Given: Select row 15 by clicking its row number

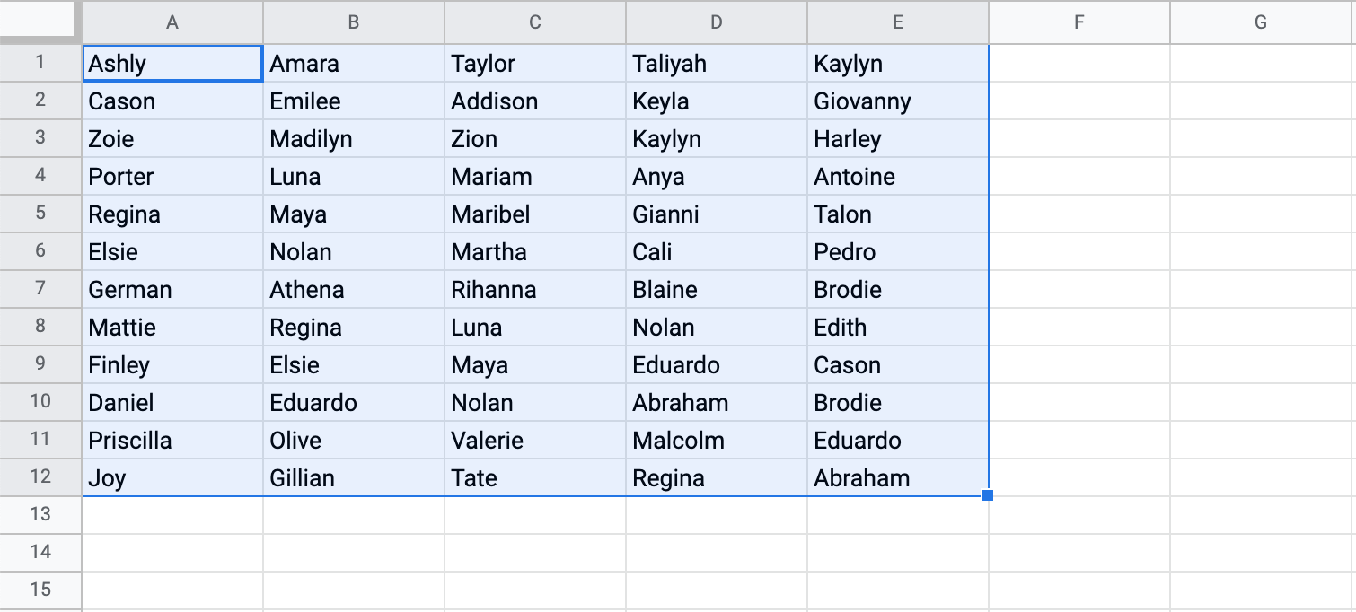Looking at the screenshot, I should coord(40,590).
